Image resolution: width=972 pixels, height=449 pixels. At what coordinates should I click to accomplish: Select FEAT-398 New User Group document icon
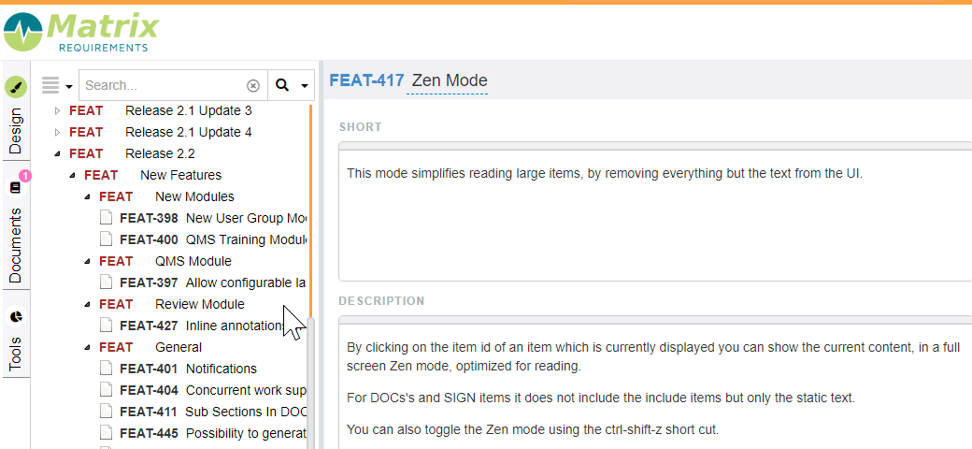pyautogui.click(x=107, y=218)
